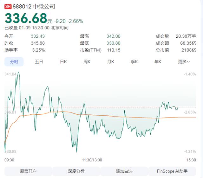This screenshot has height=178, width=203.
Task: Click the red SH exchange badge
Action: point(8,6)
